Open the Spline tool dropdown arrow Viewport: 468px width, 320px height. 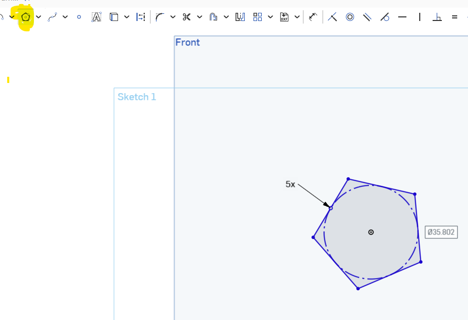pyautogui.click(x=65, y=17)
